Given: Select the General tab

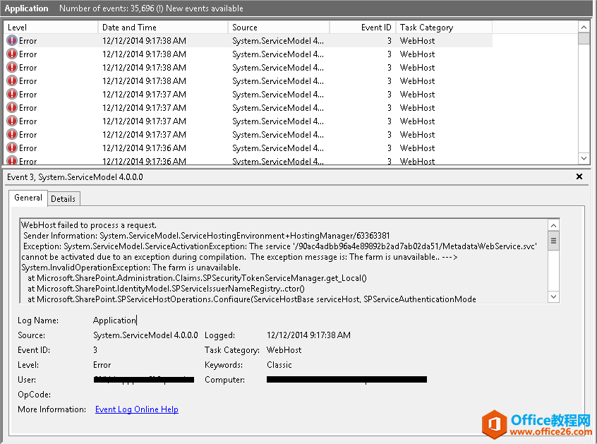Looking at the screenshot, I should 28,198.
